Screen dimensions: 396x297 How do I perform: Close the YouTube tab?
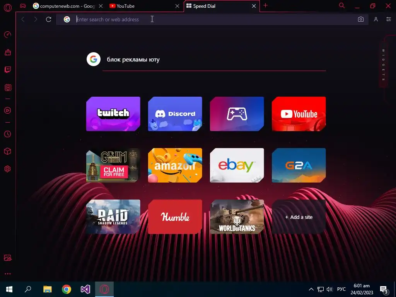click(x=177, y=6)
